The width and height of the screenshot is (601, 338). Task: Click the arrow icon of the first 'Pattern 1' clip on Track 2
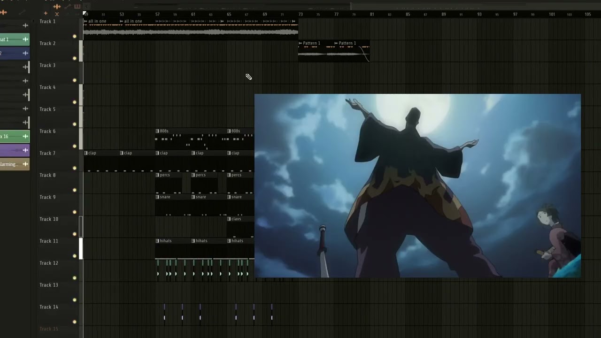pyautogui.click(x=300, y=43)
